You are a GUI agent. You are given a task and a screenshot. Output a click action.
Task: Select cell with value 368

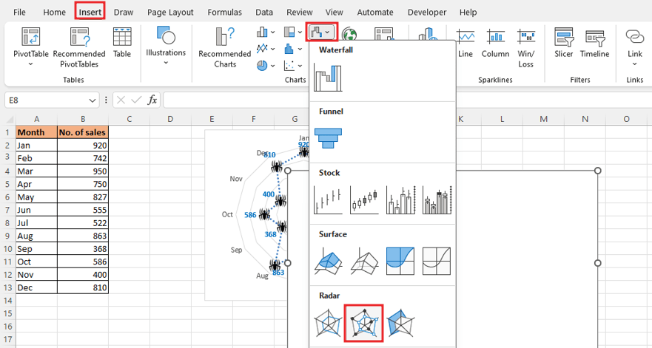(x=83, y=248)
